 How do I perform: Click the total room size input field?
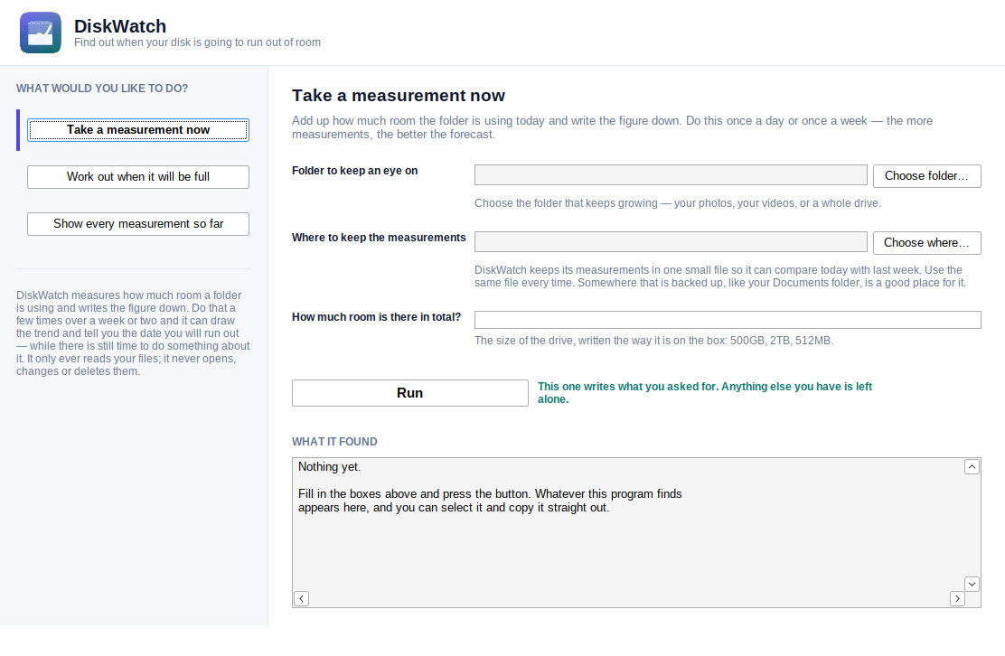[x=728, y=320]
